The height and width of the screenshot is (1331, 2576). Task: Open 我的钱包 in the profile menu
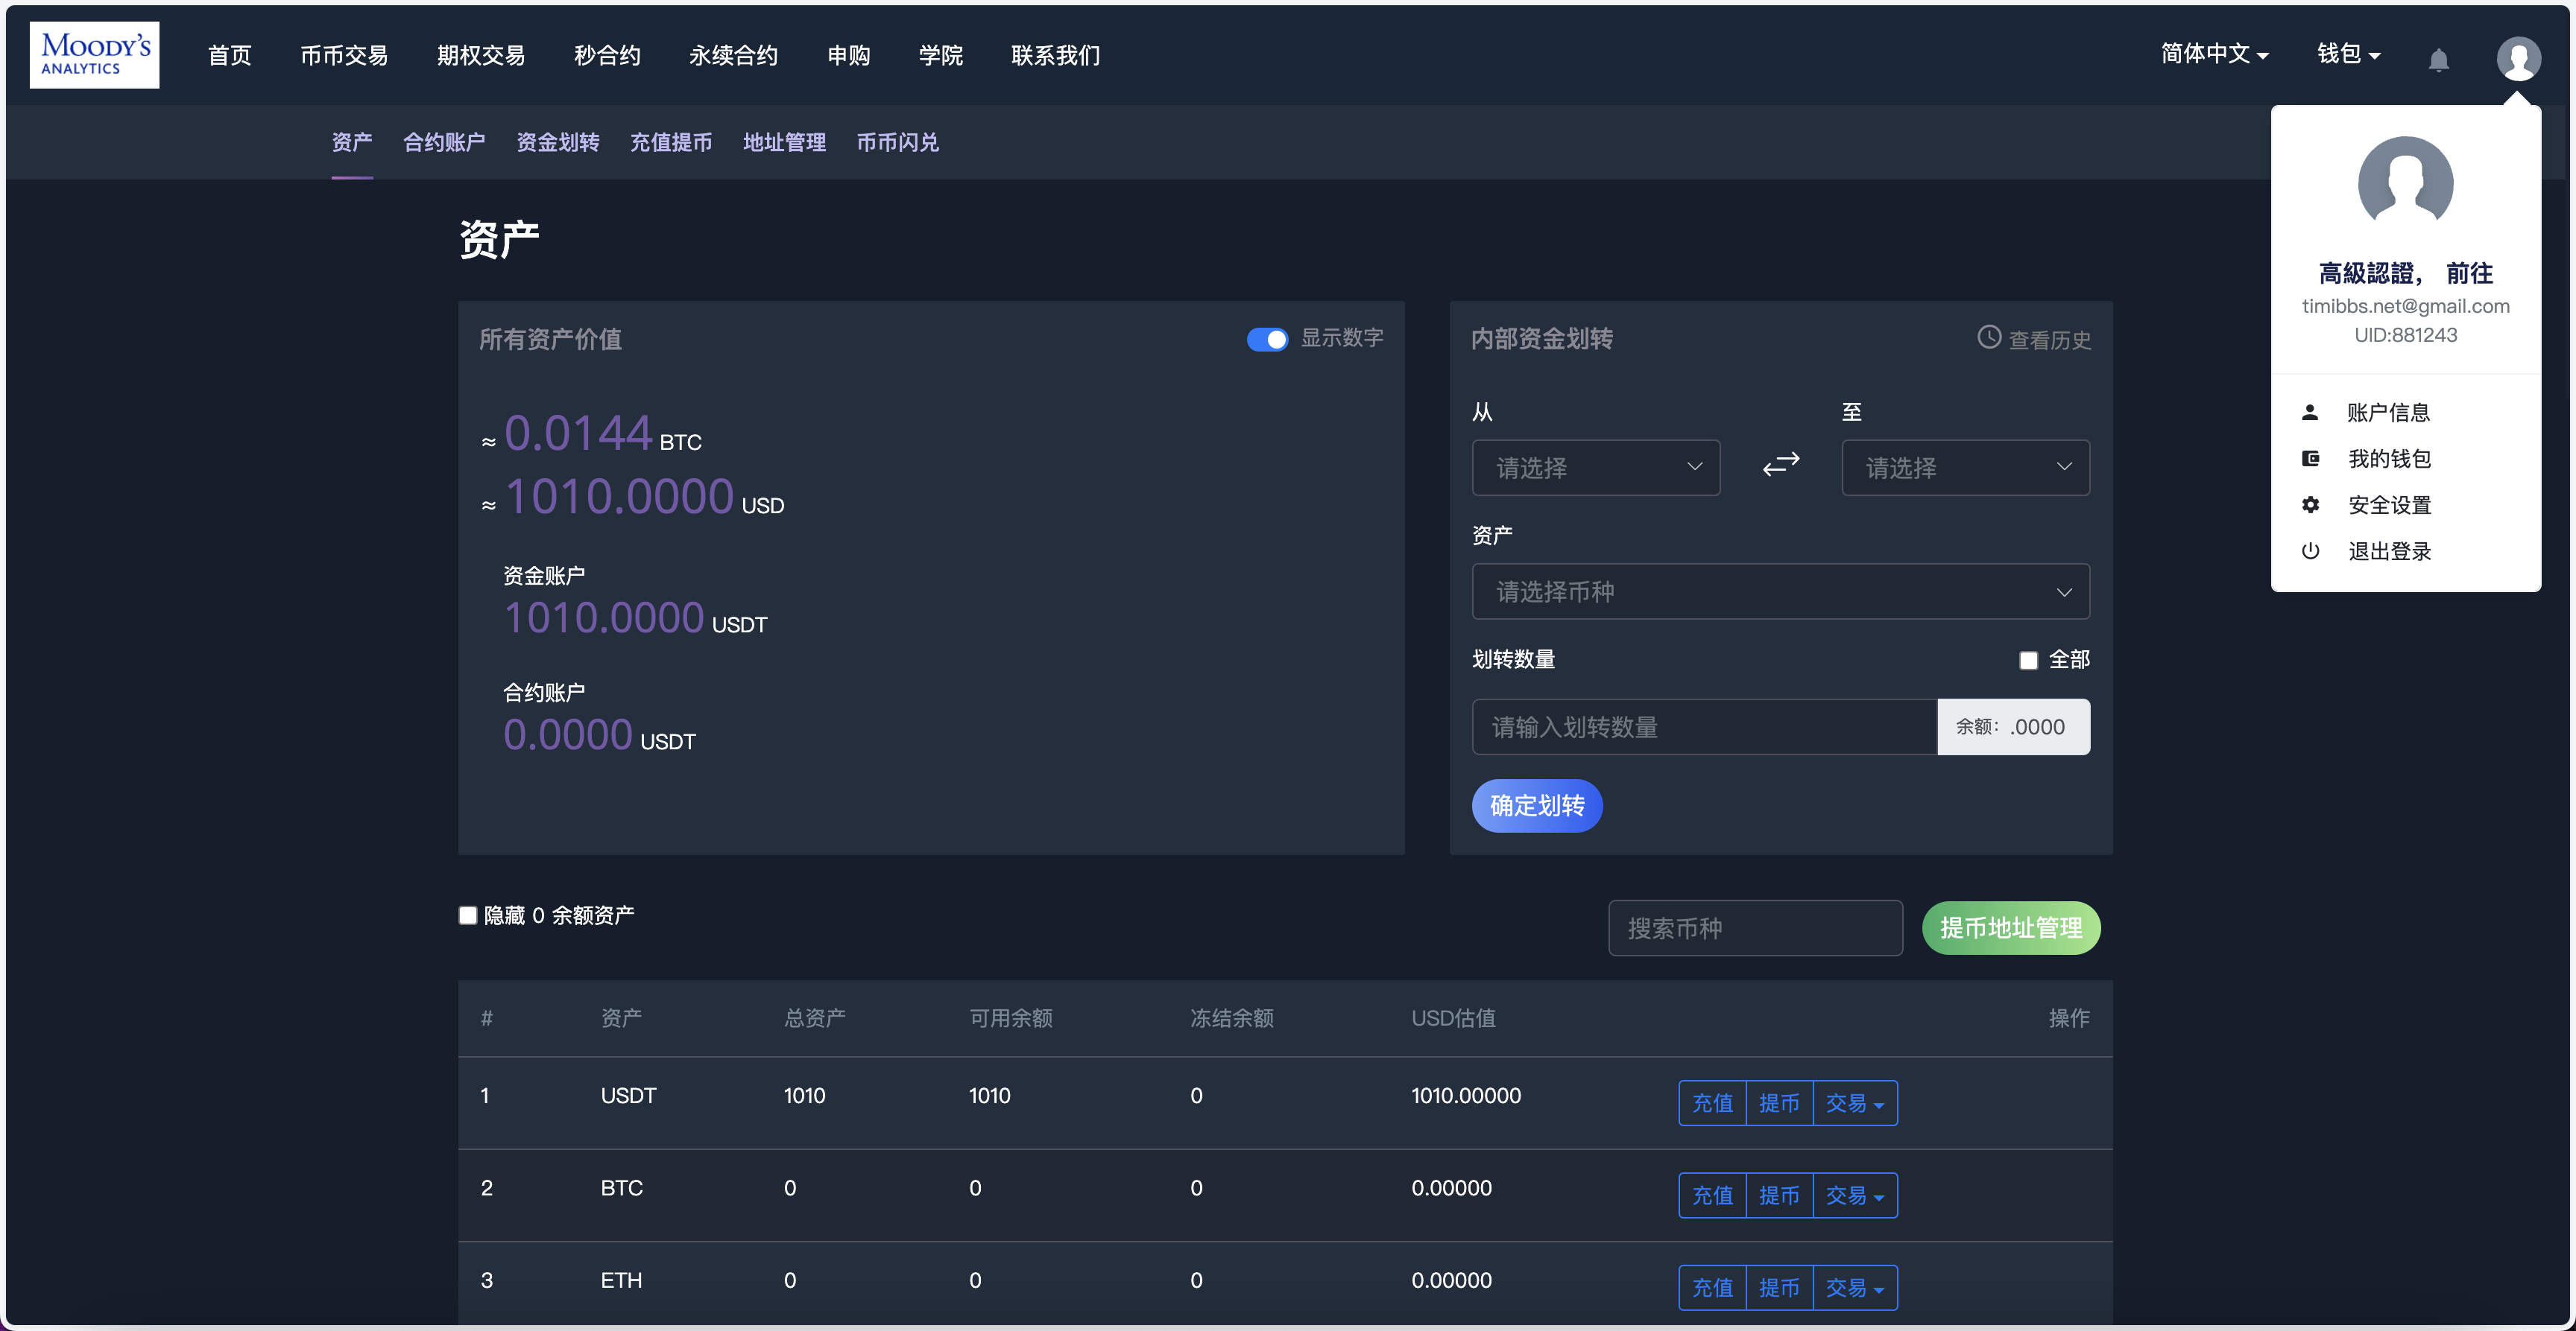point(2389,459)
